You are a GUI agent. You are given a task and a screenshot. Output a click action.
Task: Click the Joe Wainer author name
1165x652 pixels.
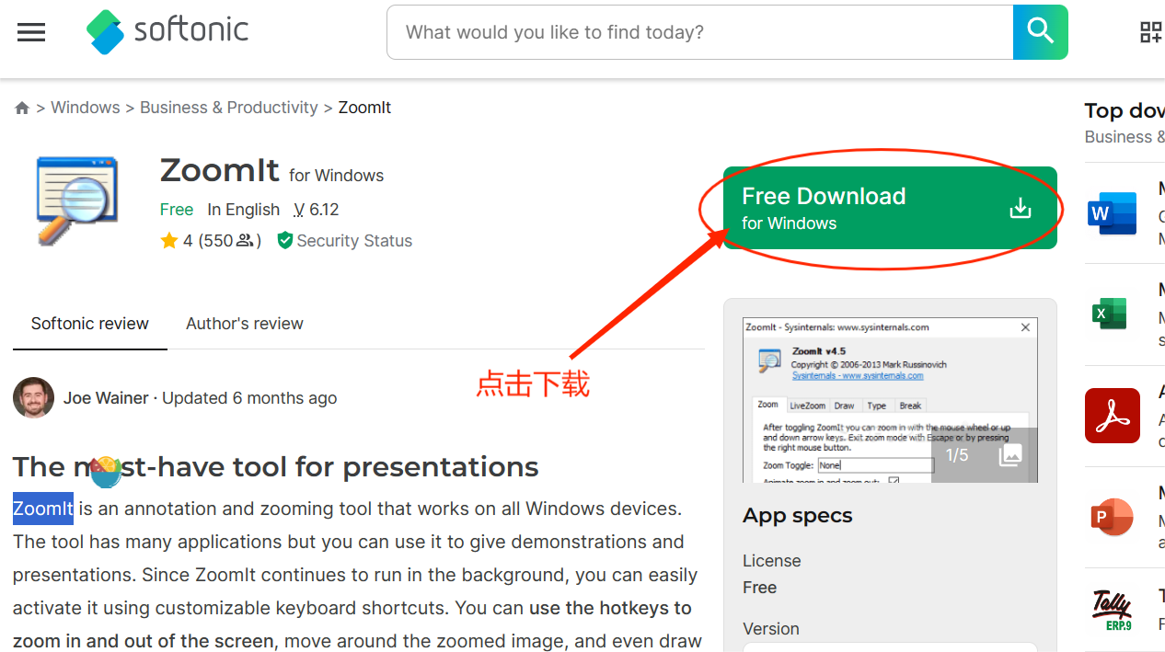(106, 398)
